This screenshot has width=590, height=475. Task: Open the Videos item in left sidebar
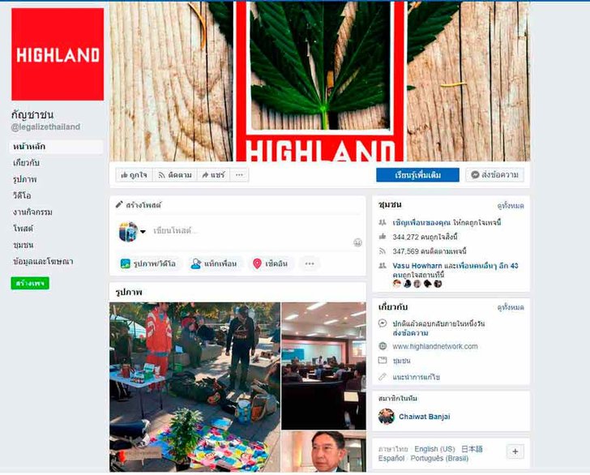click(22, 195)
